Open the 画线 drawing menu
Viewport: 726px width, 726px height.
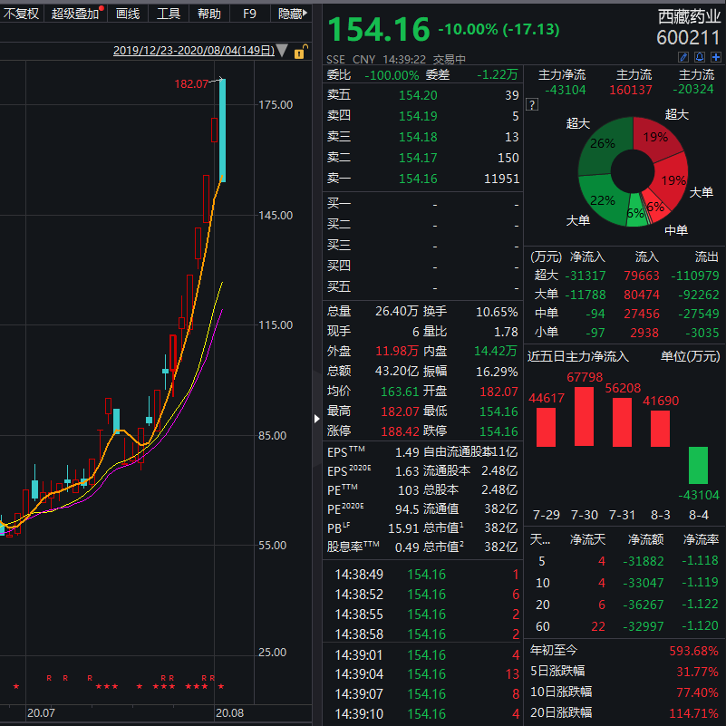[x=128, y=14]
